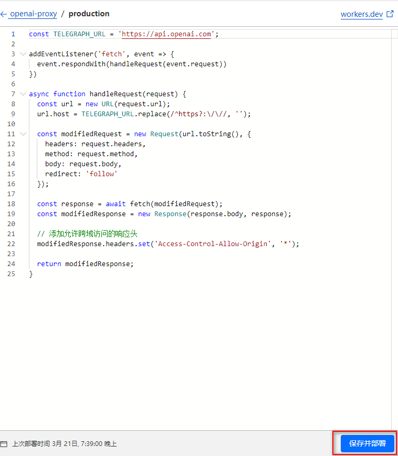Screen dimensions: 398x456
Task: Click the 'Access-Control-Allow-Origin' string
Action: coord(213,244)
